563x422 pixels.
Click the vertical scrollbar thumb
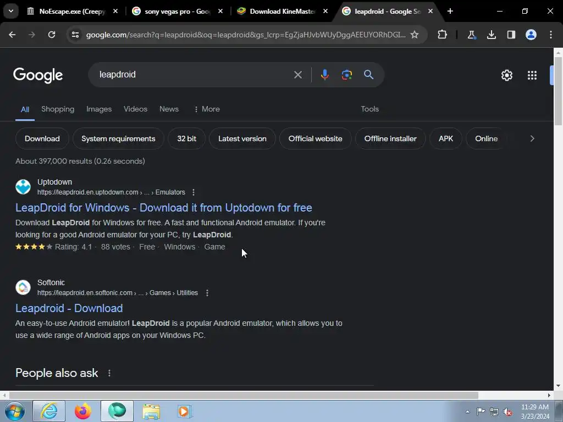(x=558, y=91)
